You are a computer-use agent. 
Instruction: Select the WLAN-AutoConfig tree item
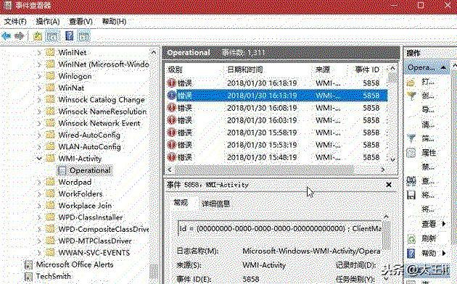pos(89,146)
